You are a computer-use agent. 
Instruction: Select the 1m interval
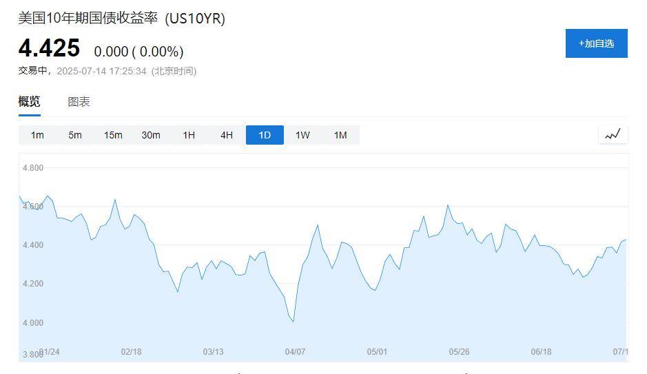pos(37,135)
